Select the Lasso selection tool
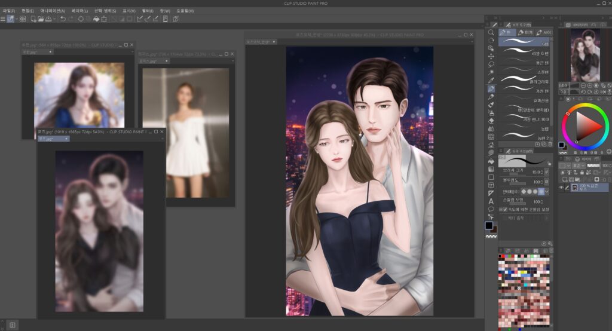This screenshot has width=612, height=331. click(x=491, y=64)
